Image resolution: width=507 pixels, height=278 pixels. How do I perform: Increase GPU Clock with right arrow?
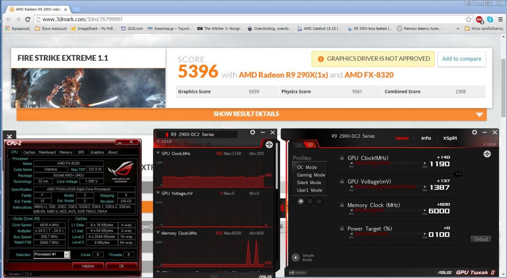(x=424, y=162)
